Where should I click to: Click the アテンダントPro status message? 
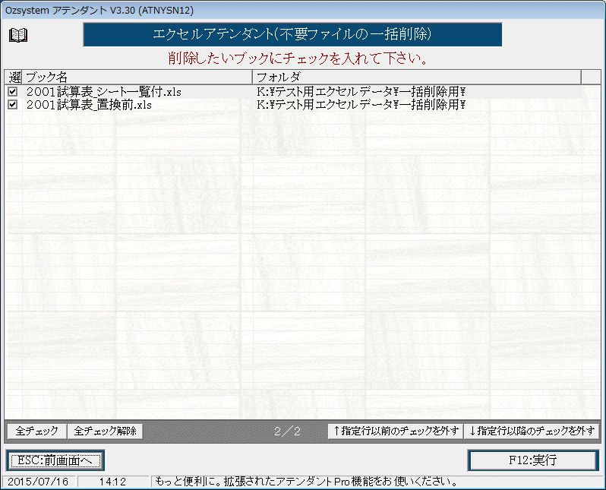click(306, 482)
